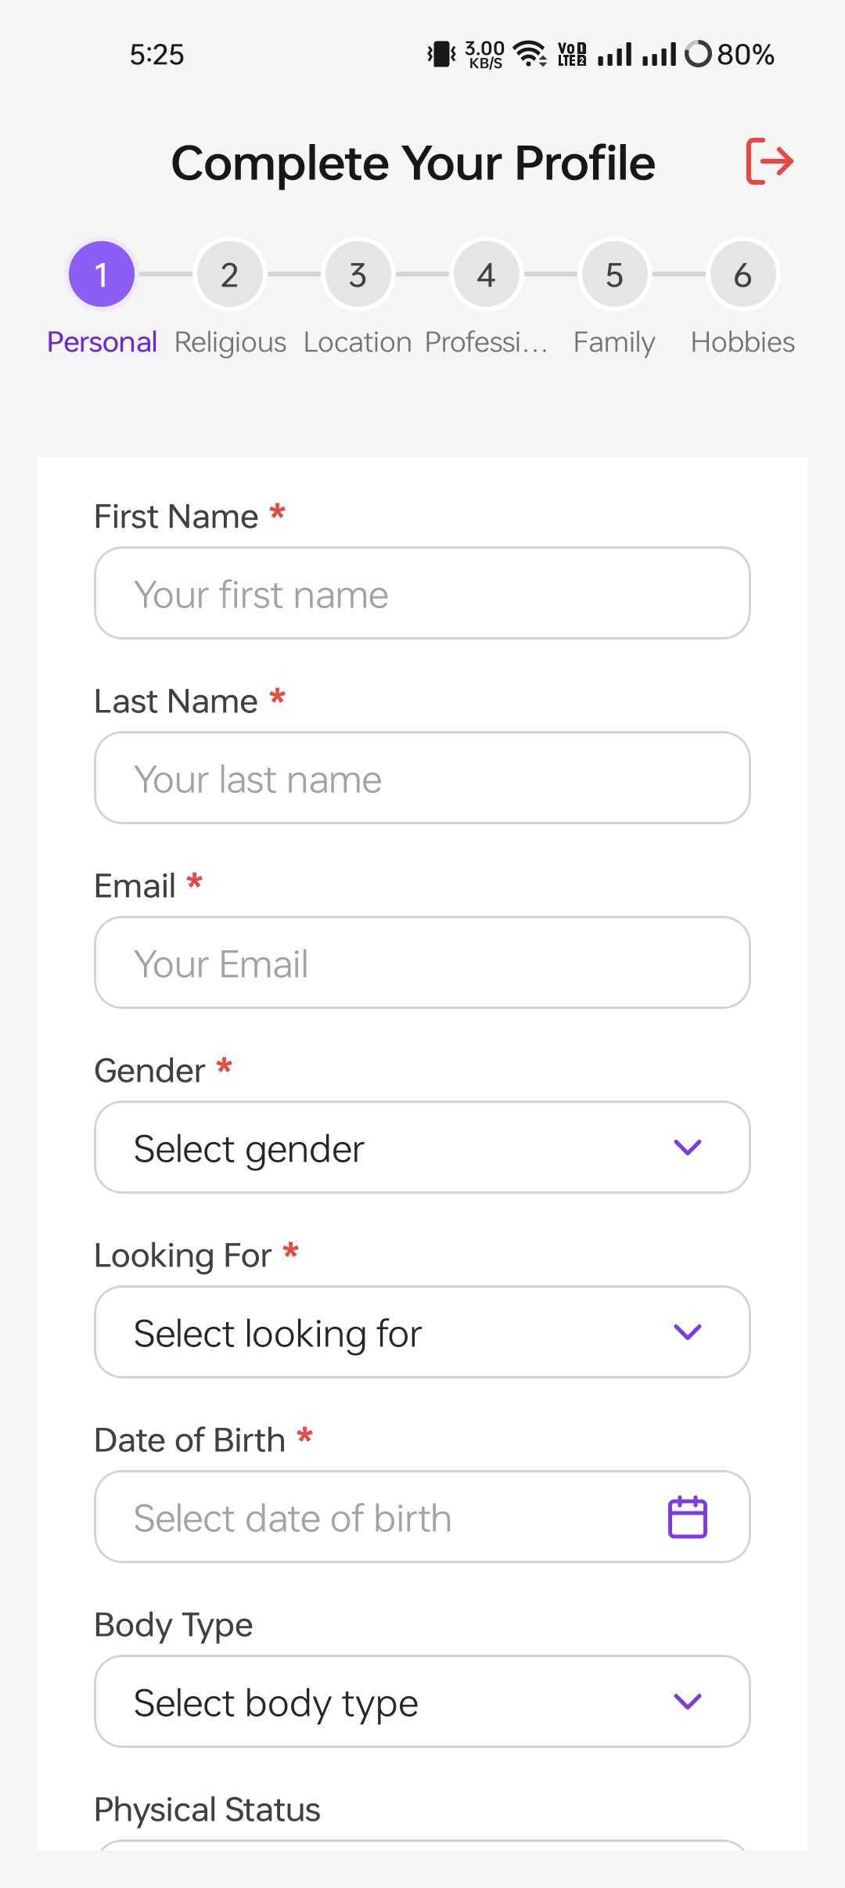Tap the purple step 1 Personal circle
This screenshot has height=1888, width=845.
[x=101, y=275]
